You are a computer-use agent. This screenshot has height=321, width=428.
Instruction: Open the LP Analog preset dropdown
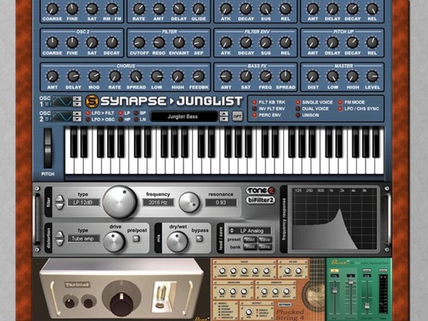250,230
